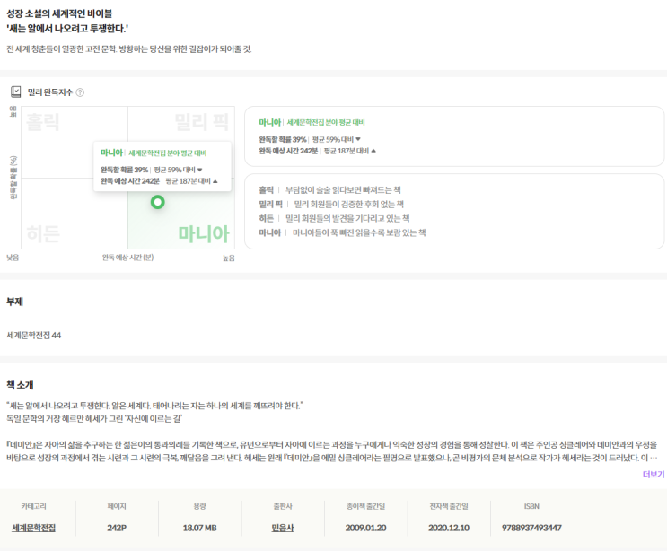Click the up arrow after 평균 187분 대비 in tooltip

point(215,181)
